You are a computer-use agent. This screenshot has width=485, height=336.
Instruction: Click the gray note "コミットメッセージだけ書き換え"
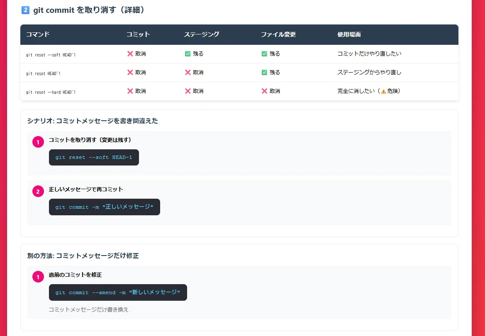click(88, 309)
